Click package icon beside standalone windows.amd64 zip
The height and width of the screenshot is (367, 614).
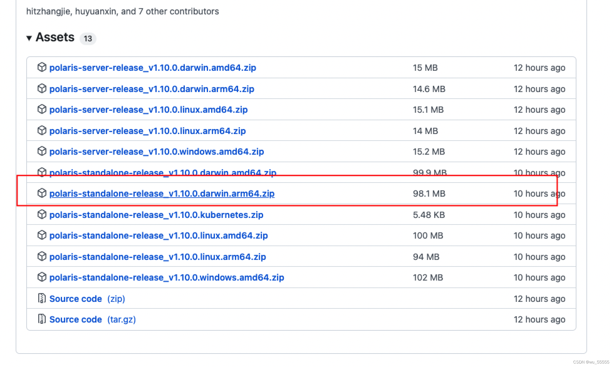point(42,277)
